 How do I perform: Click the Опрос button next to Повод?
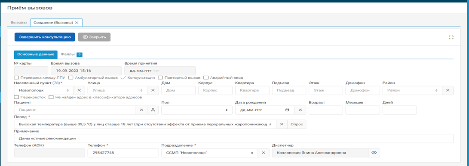click(x=297, y=124)
